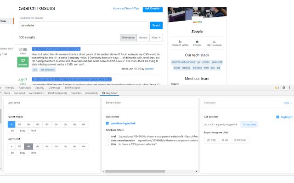Select the 'a' node in Parent Nodes
Viewport: 294px width, 183px height.
tap(11, 124)
